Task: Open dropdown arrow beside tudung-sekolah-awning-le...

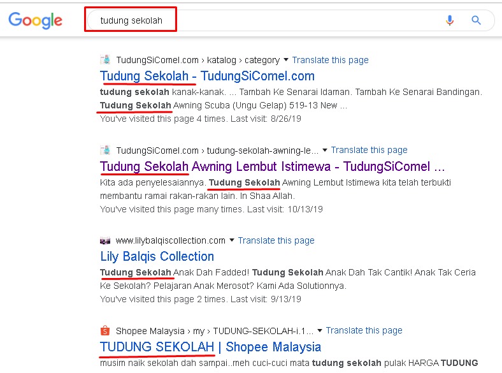Action: (325, 150)
